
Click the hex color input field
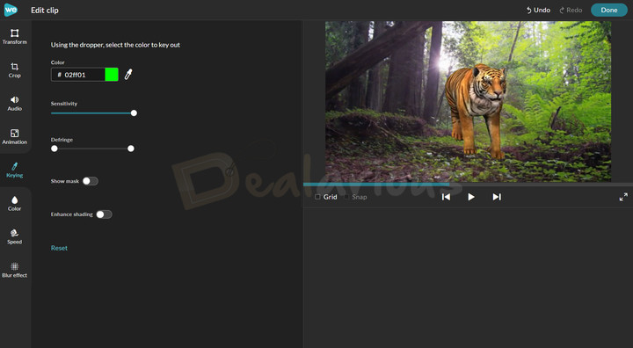[x=78, y=75]
